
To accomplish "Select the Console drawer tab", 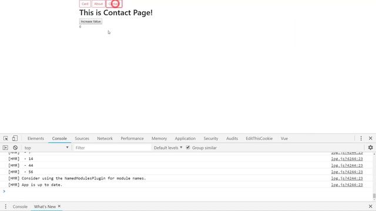I will click(x=20, y=206).
